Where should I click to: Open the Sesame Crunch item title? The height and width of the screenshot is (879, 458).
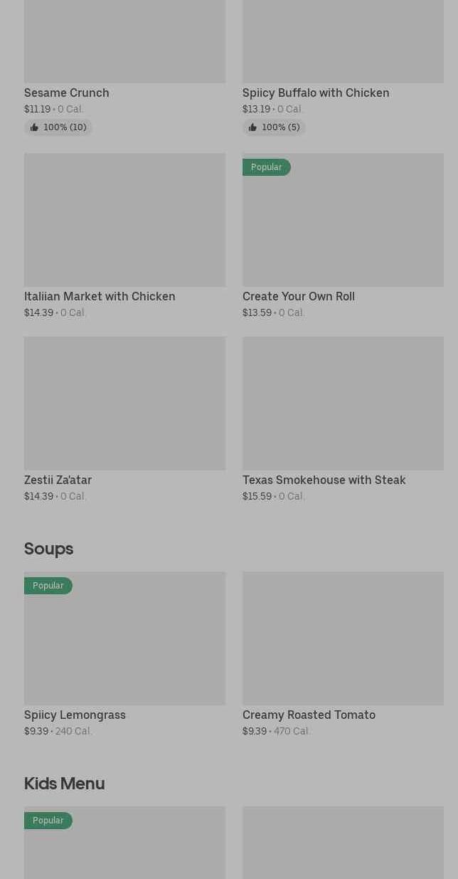click(67, 93)
